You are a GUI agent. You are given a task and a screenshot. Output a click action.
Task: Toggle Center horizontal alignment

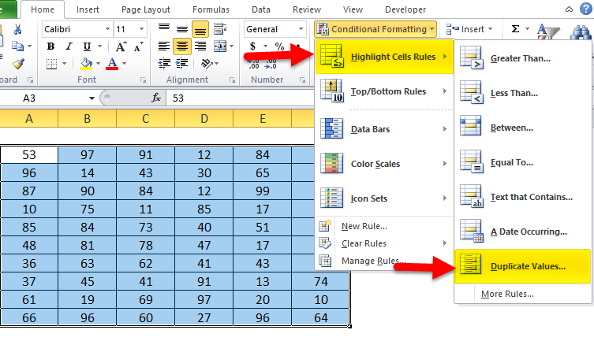pyautogui.click(x=182, y=46)
